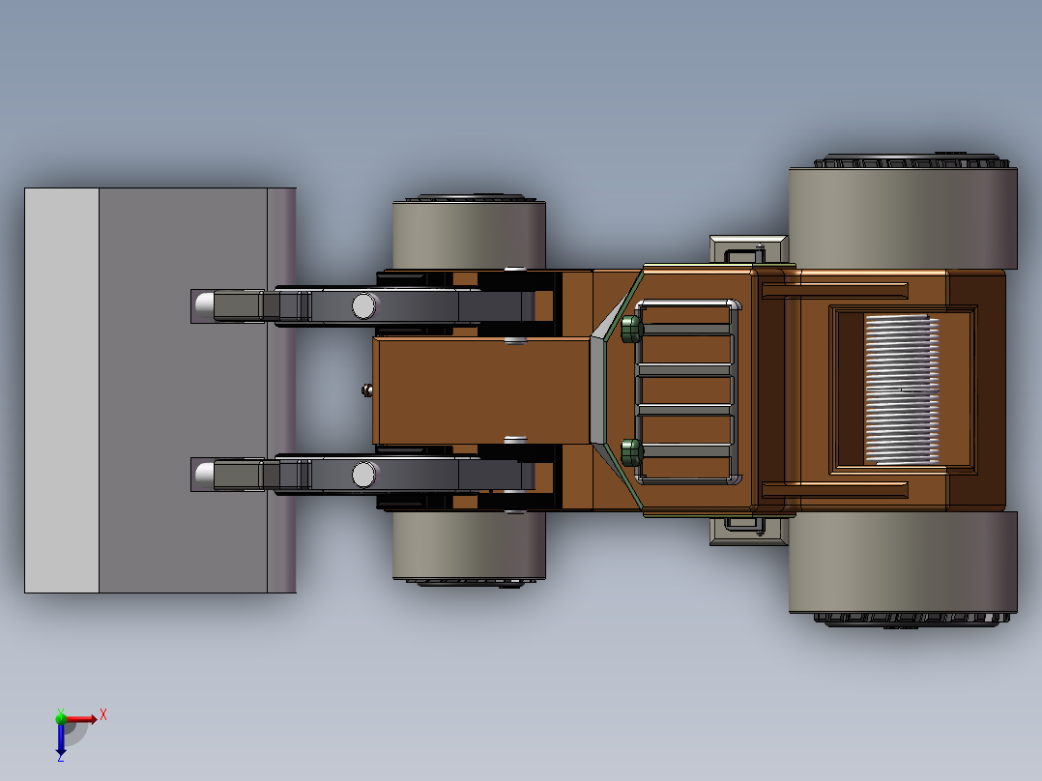Select the dark grey main bucket surface
This screenshot has width=1042, height=781.
pos(183,390)
